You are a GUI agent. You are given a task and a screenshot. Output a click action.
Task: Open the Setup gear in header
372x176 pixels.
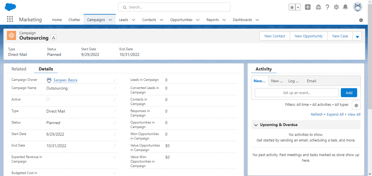[x=336, y=7]
